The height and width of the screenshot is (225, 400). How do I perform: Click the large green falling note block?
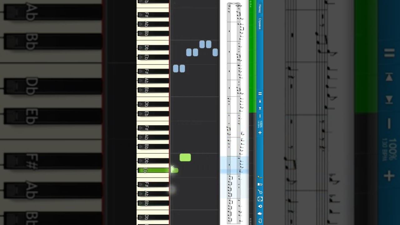point(185,157)
